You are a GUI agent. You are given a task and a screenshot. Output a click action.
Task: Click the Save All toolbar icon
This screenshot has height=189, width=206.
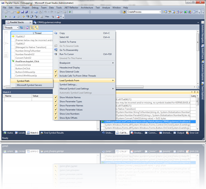[x=26, y=12]
